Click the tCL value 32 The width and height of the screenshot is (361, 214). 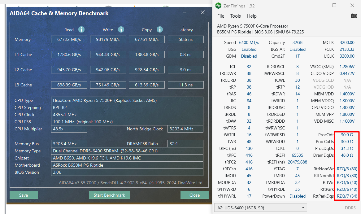coord(249,67)
